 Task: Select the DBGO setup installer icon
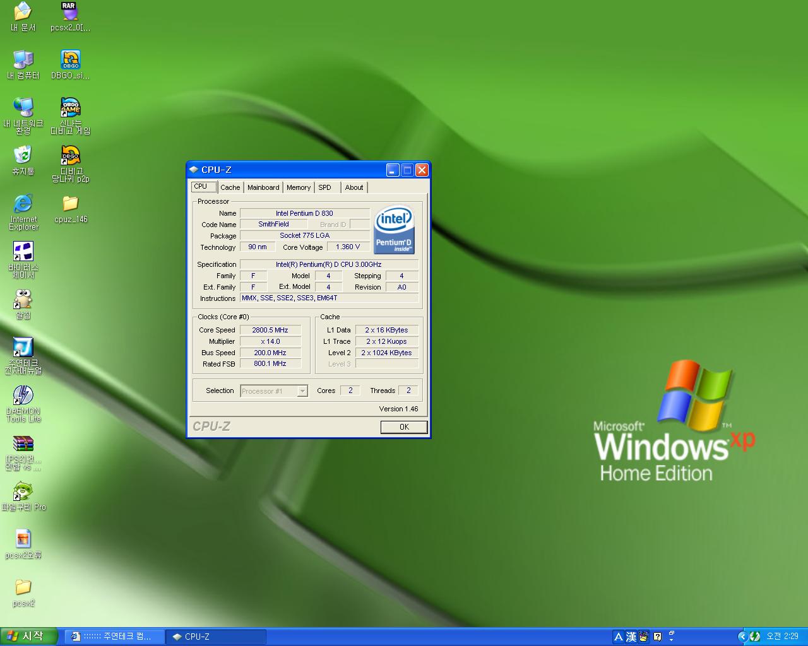[70, 61]
